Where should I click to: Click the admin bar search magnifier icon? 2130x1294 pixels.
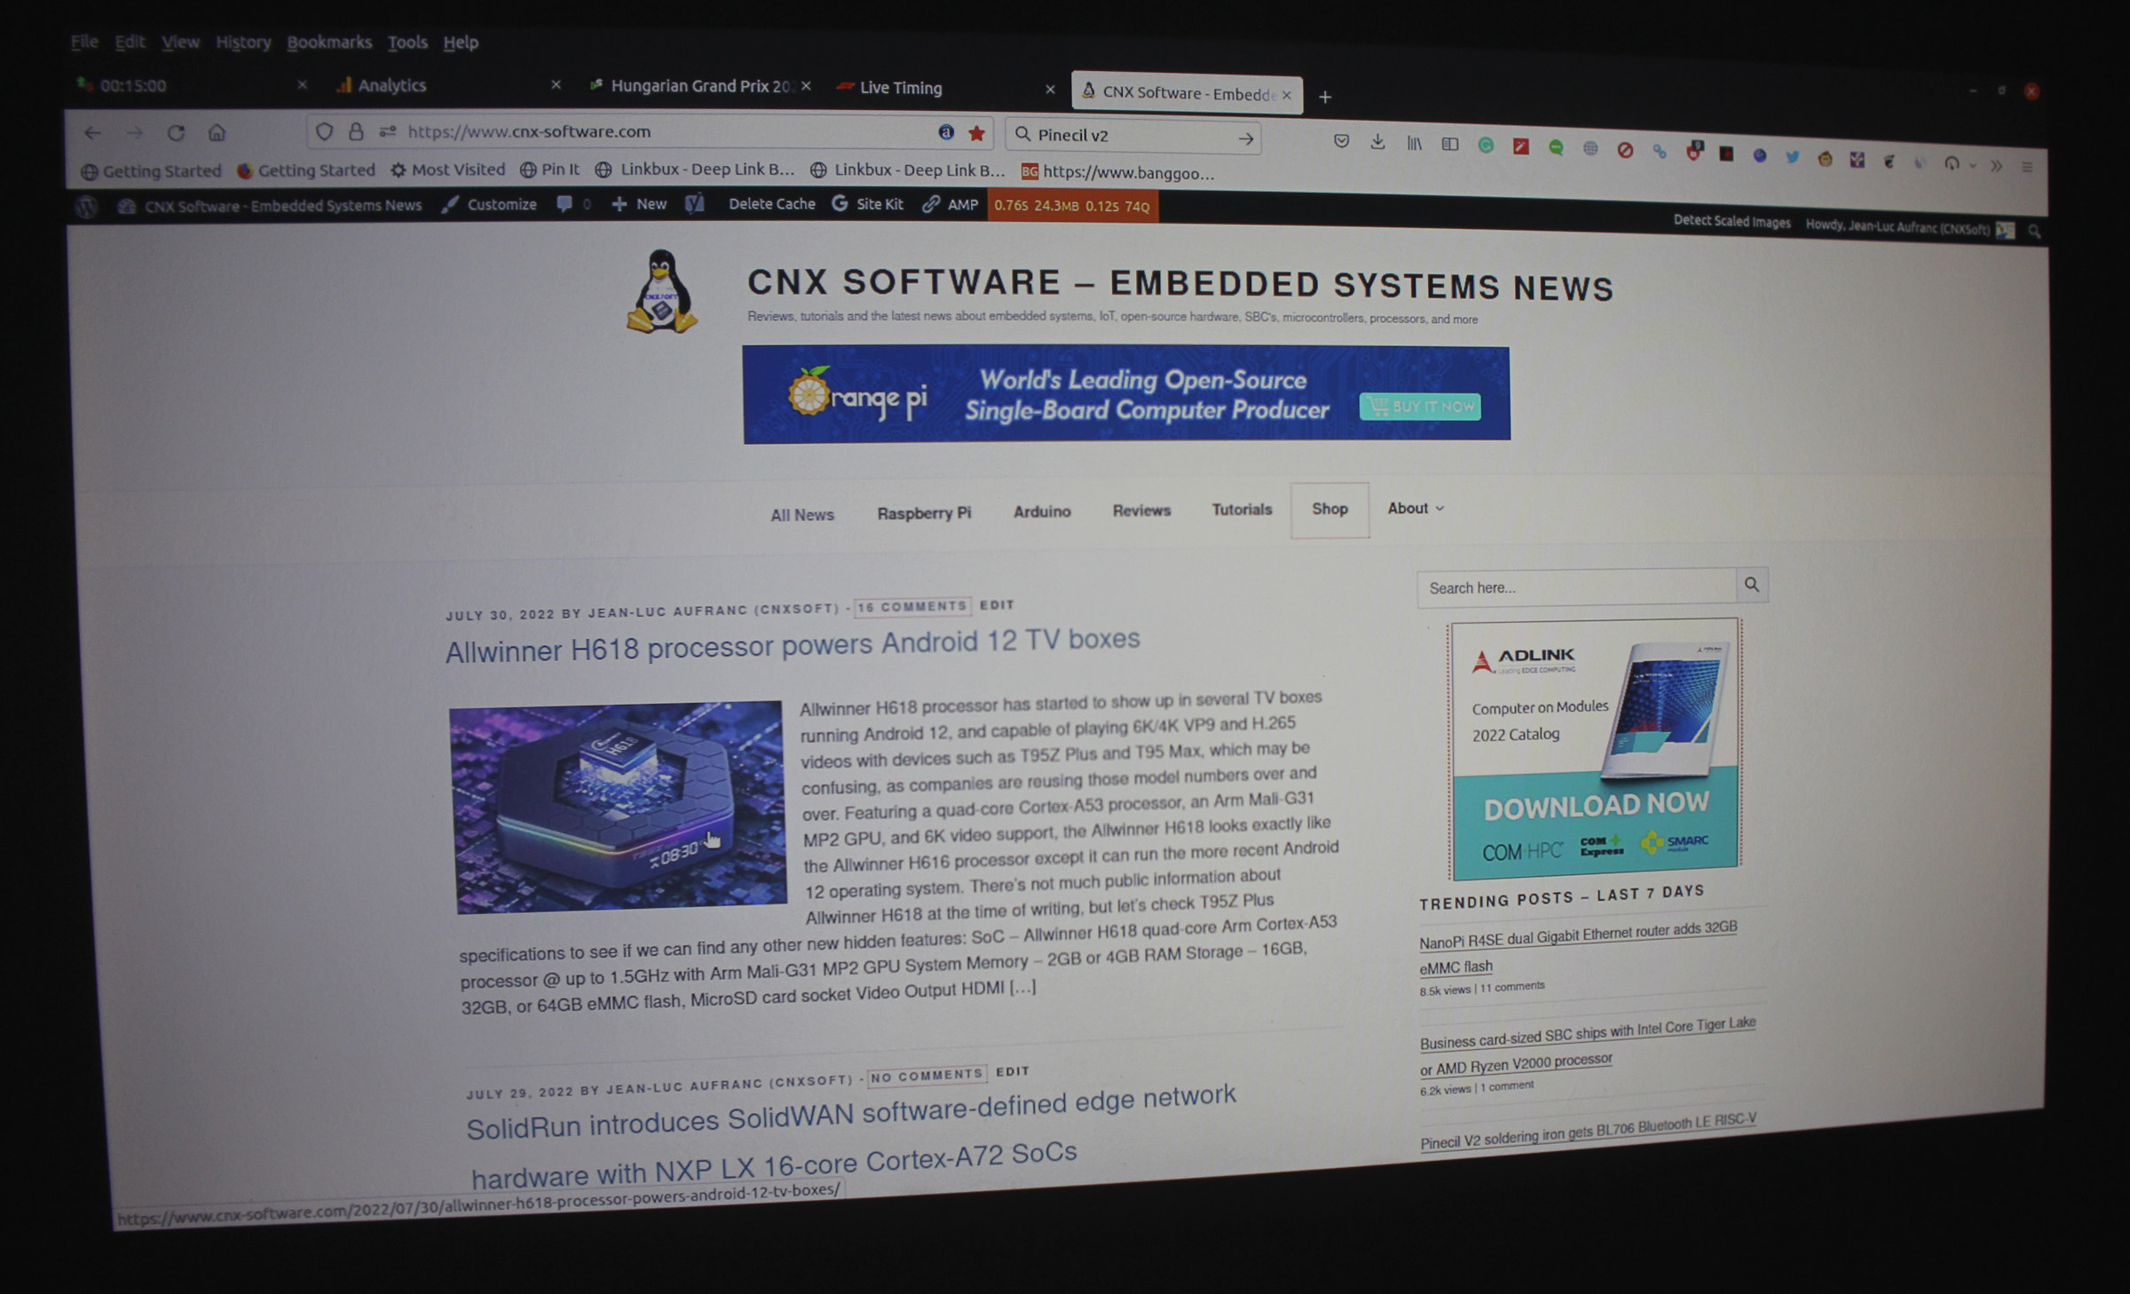(2034, 231)
